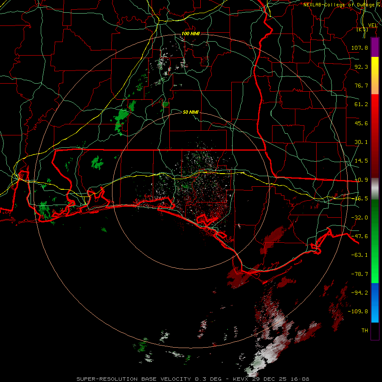Screen dimensions: 382x382
Task: Click the 107.8 scale value
Action: [x=360, y=48]
